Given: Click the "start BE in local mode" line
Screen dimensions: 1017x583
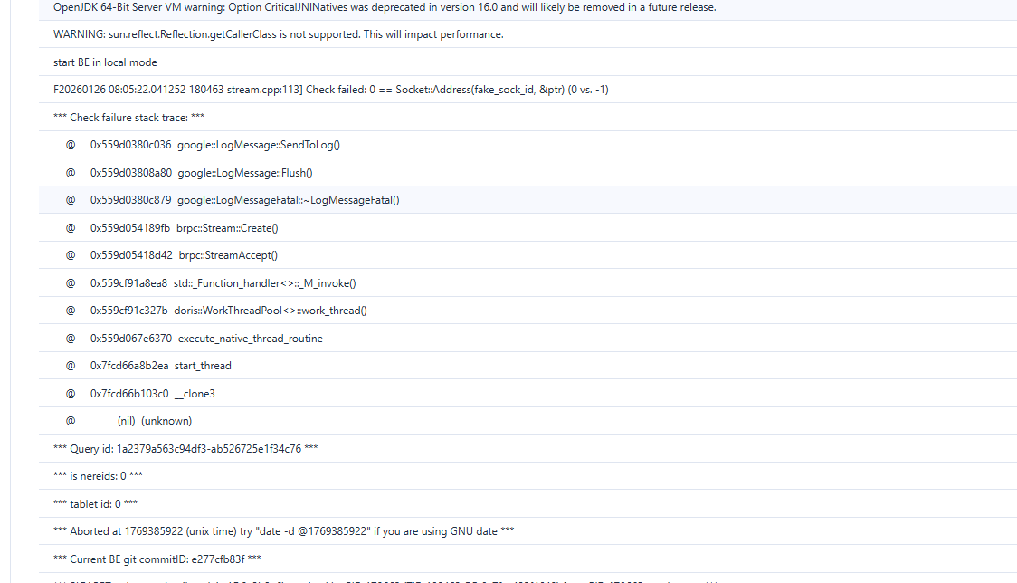Looking at the screenshot, I should click(x=105, y=62).
